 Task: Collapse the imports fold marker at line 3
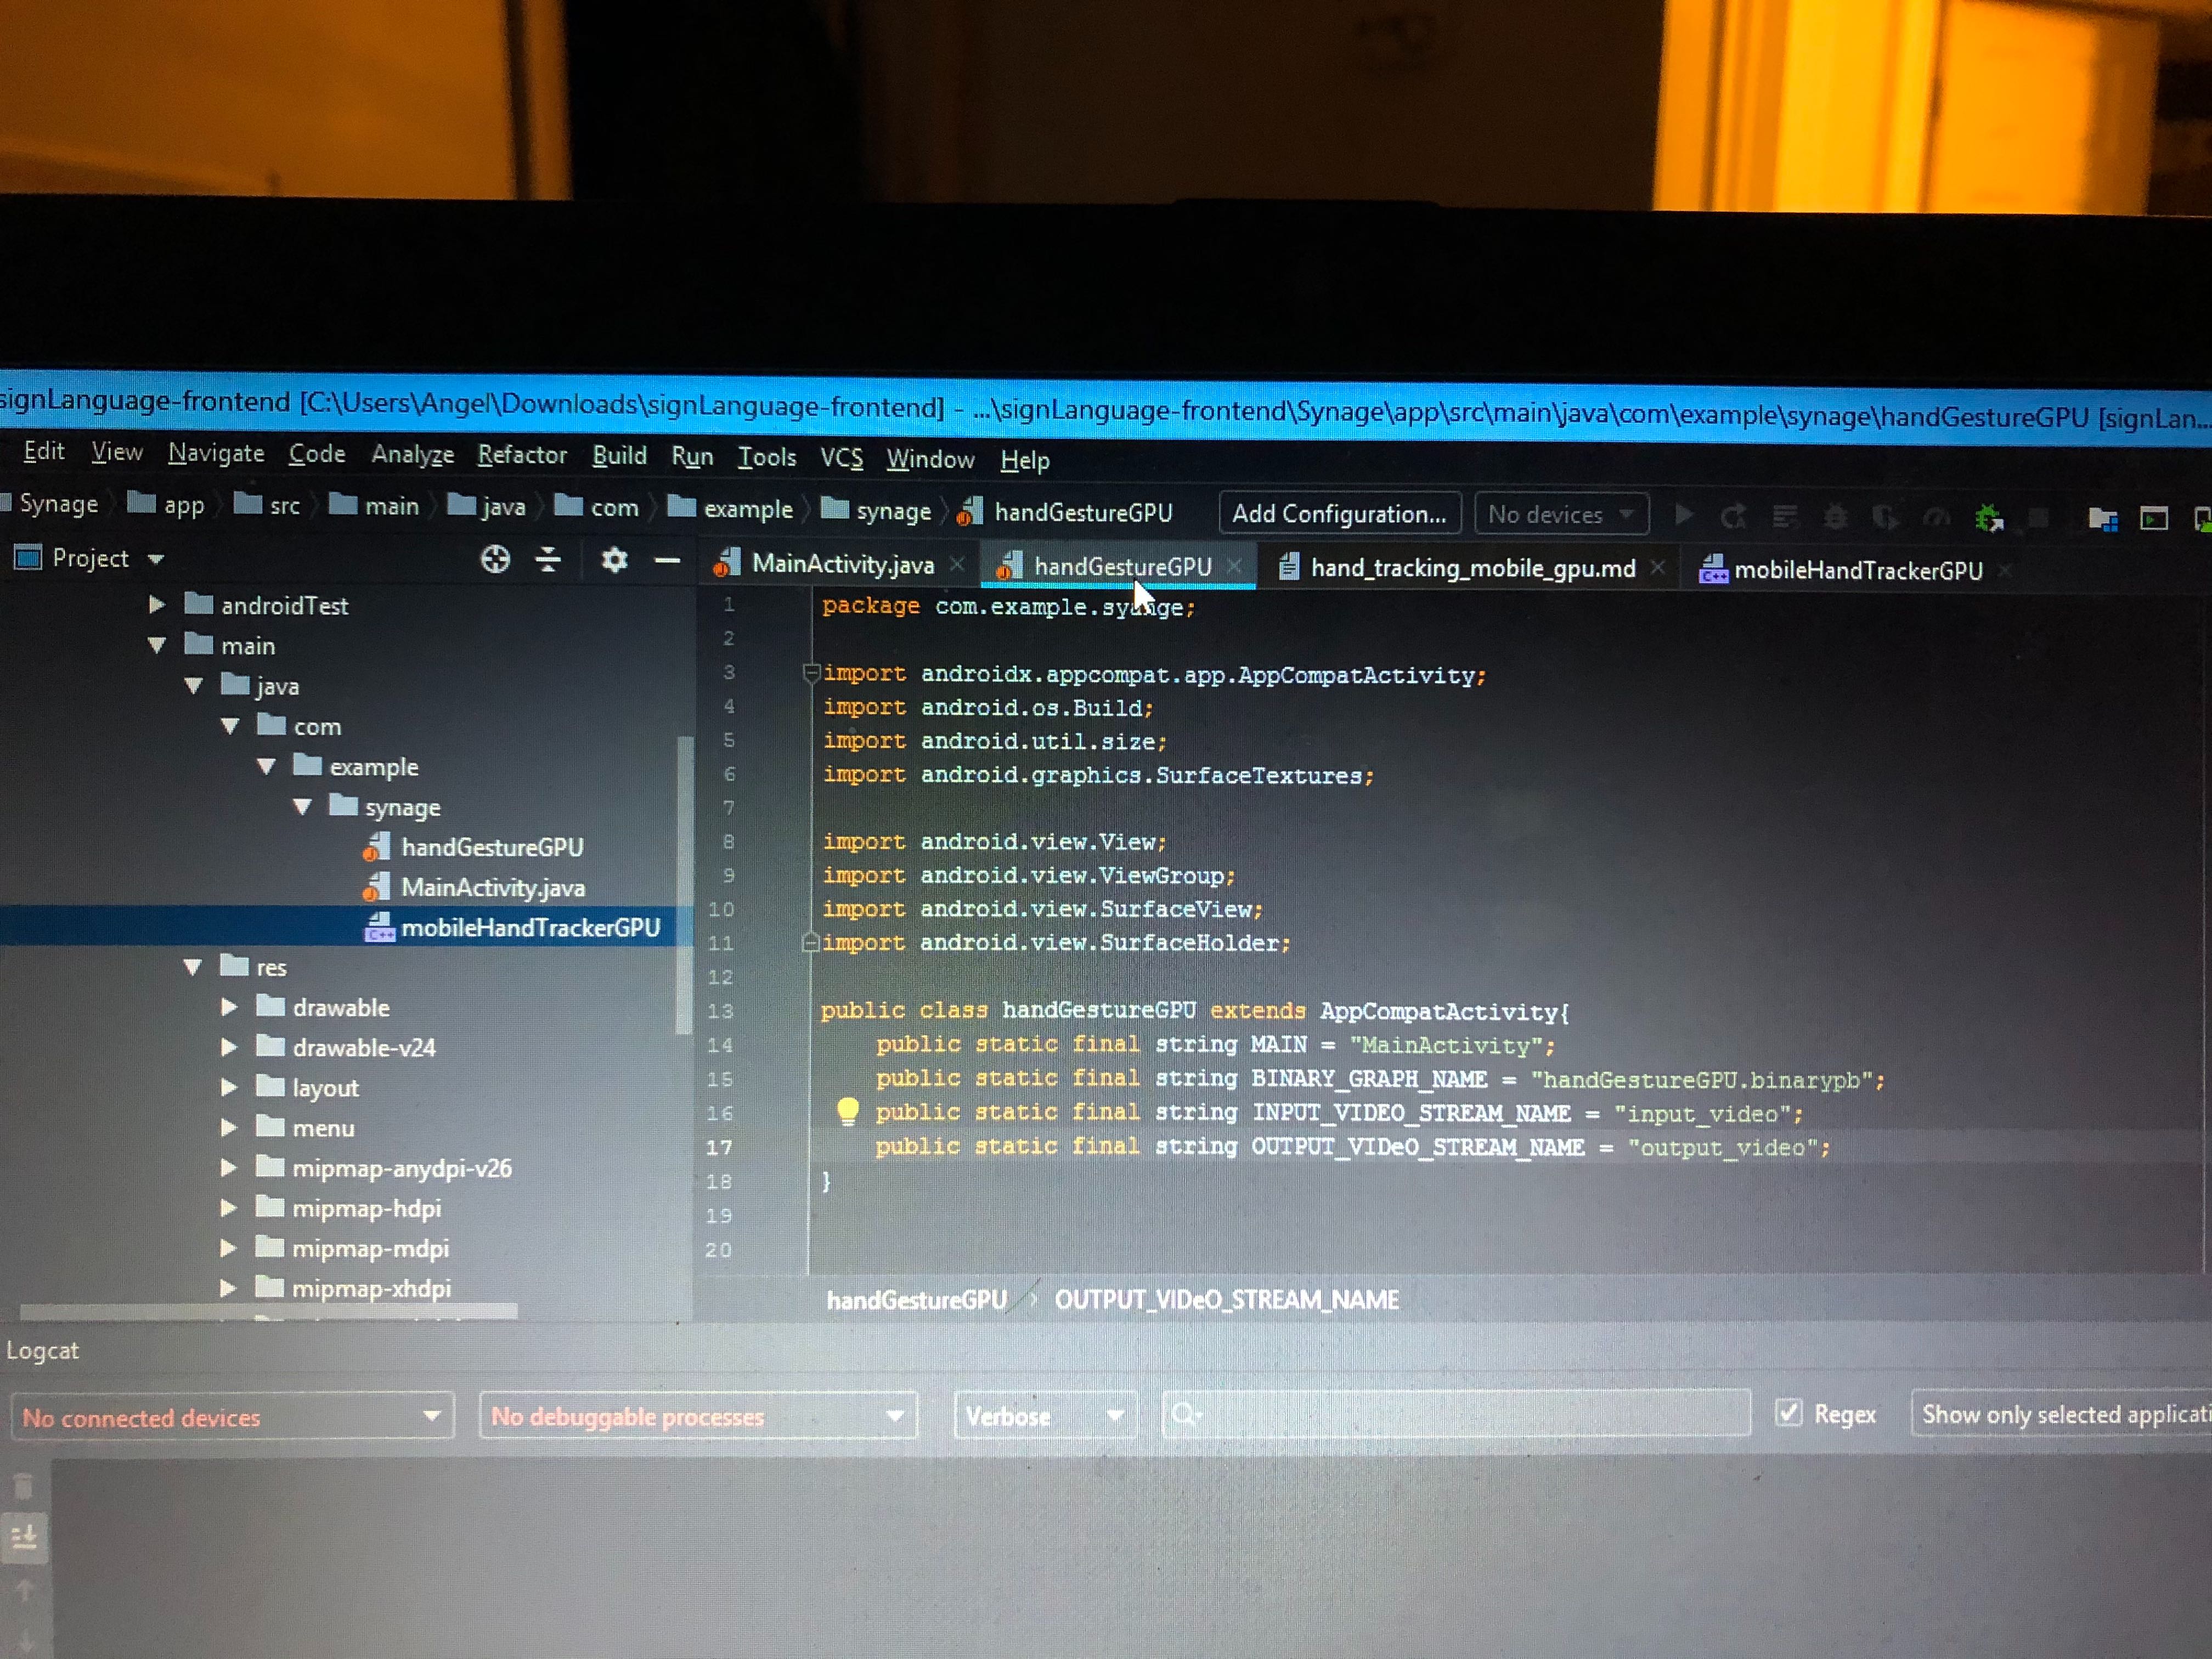[x=811, y=673]
